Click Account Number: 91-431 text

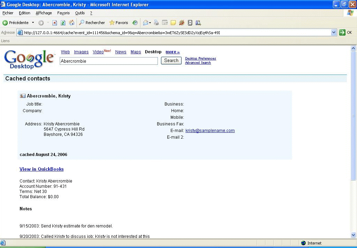[x=43, y=186]
